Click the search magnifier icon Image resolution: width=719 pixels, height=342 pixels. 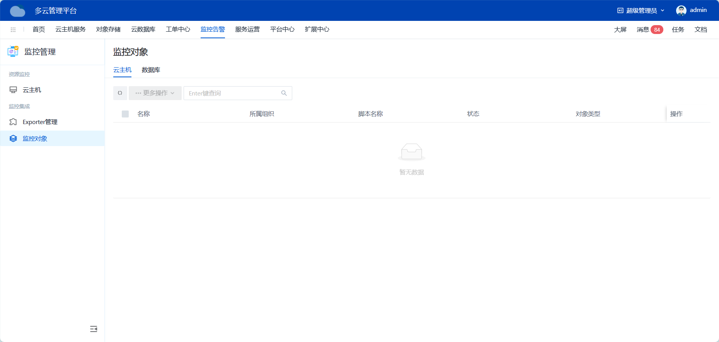coord(284,93)
